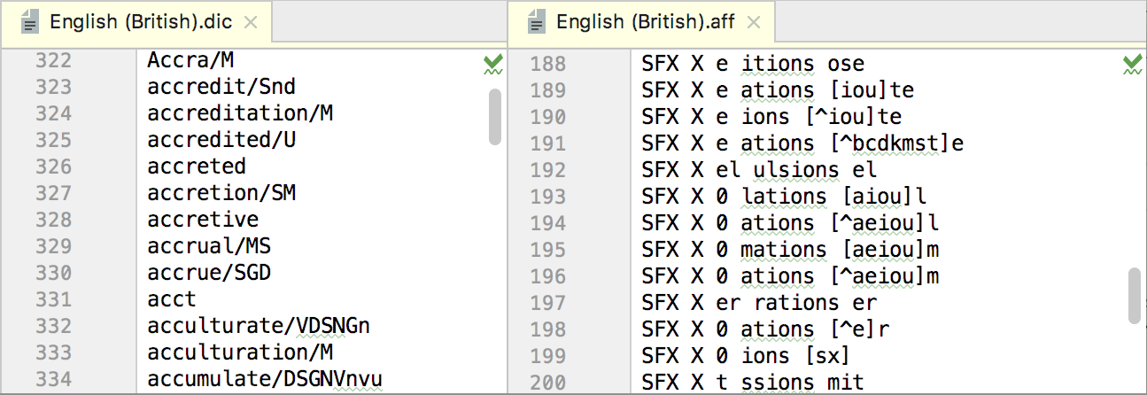This screenshot has height=395, width=1147.
Task: Click the left editor's vertical scrollbar thumb
Action: [495, 117]
